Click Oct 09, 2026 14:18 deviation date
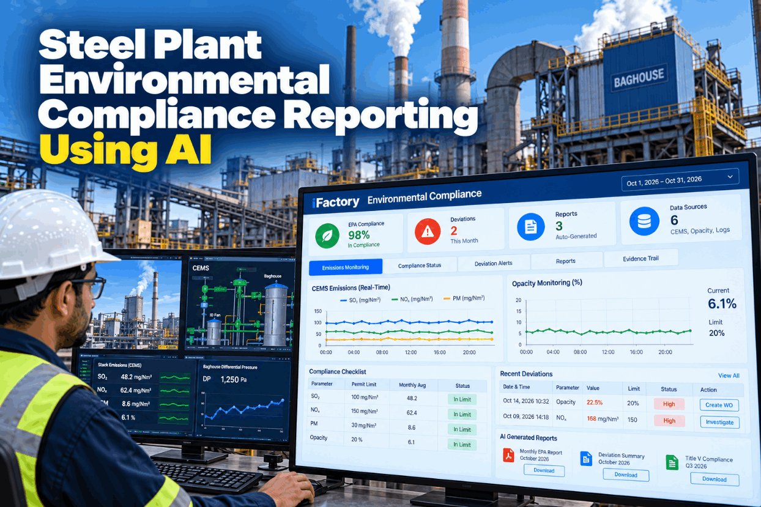The image size is (761, 507). pyautogui.click(x=526, y=416)
